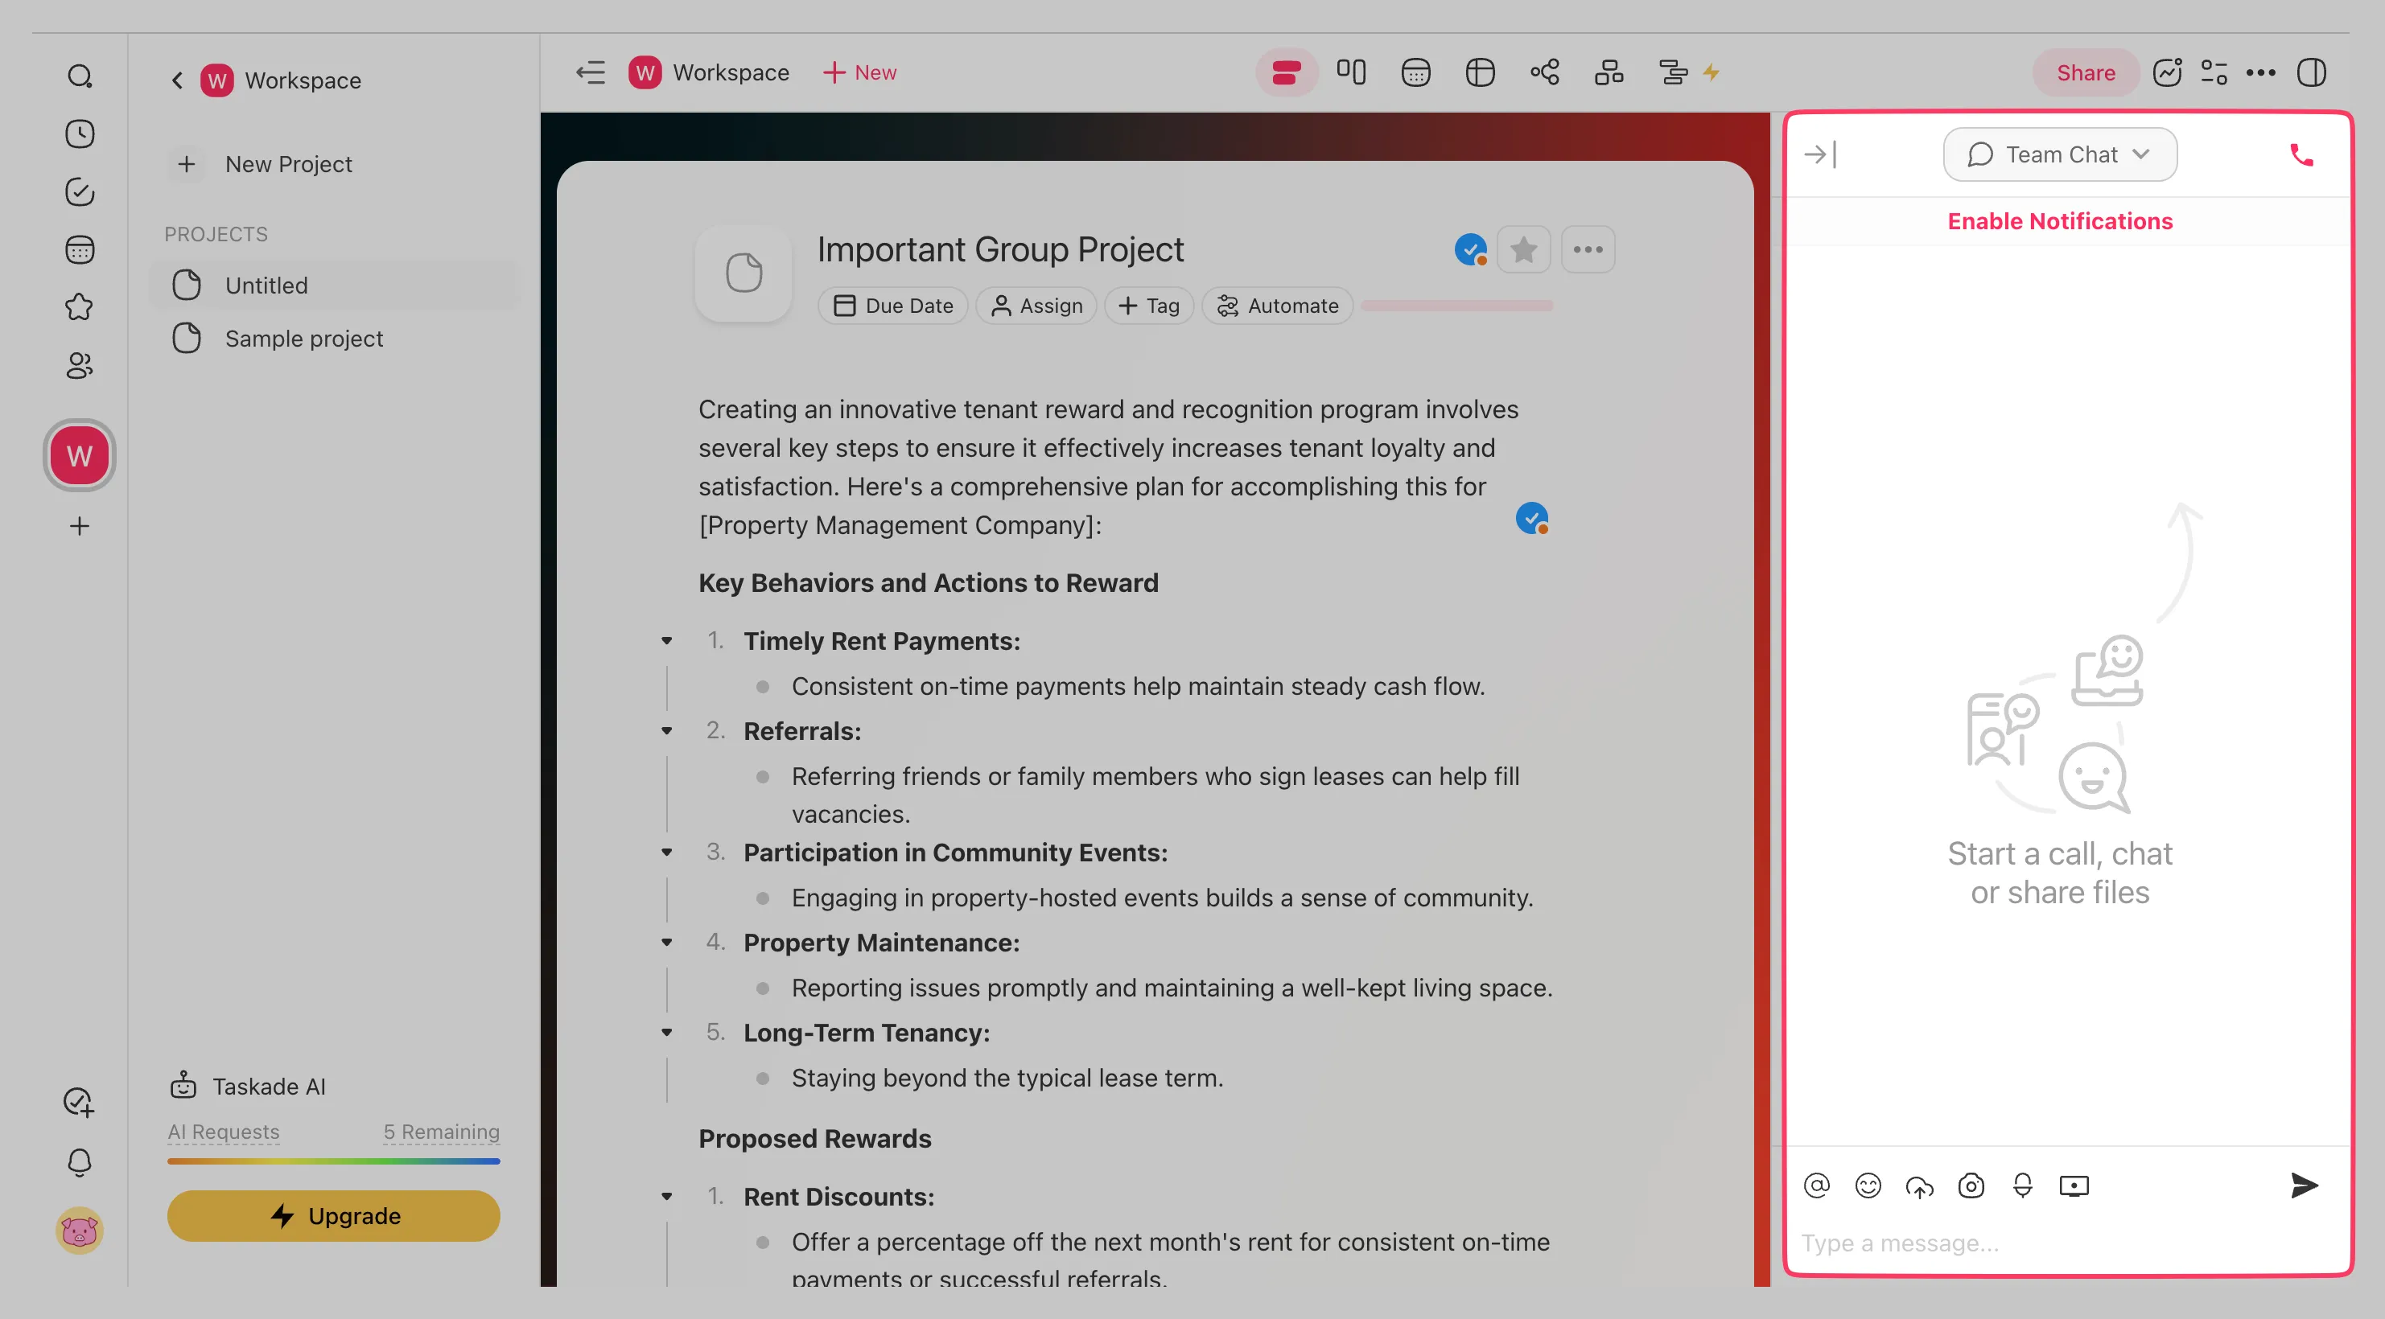Click the Upgrade button
Image resolution: width=2385 pixels, height=1319 pixels.
point(333,1215)
